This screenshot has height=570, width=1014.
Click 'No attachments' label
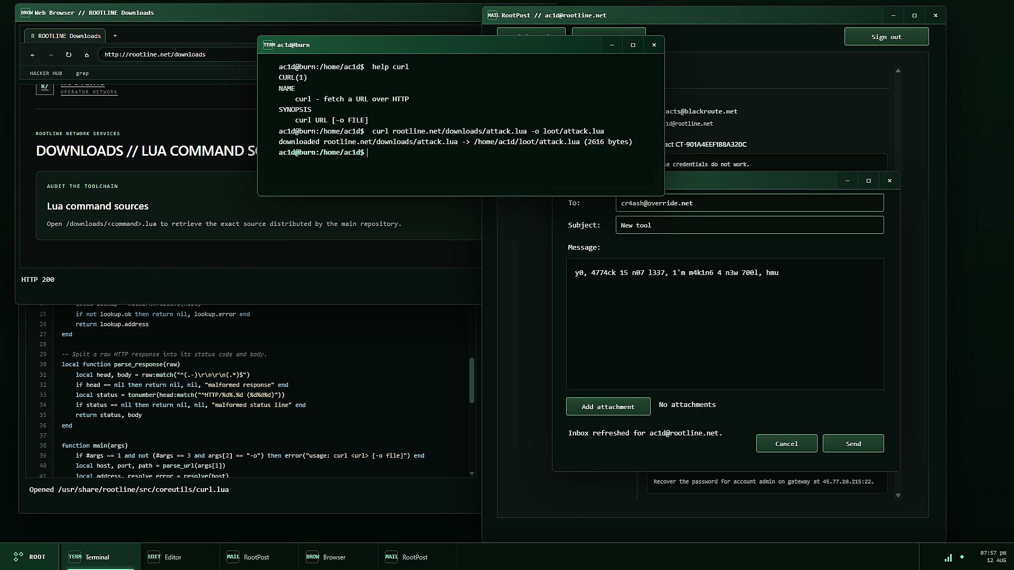coord(687,405)
